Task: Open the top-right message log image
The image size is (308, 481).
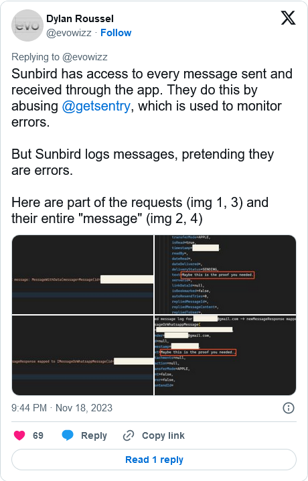Action: click(x=225, y=275)
